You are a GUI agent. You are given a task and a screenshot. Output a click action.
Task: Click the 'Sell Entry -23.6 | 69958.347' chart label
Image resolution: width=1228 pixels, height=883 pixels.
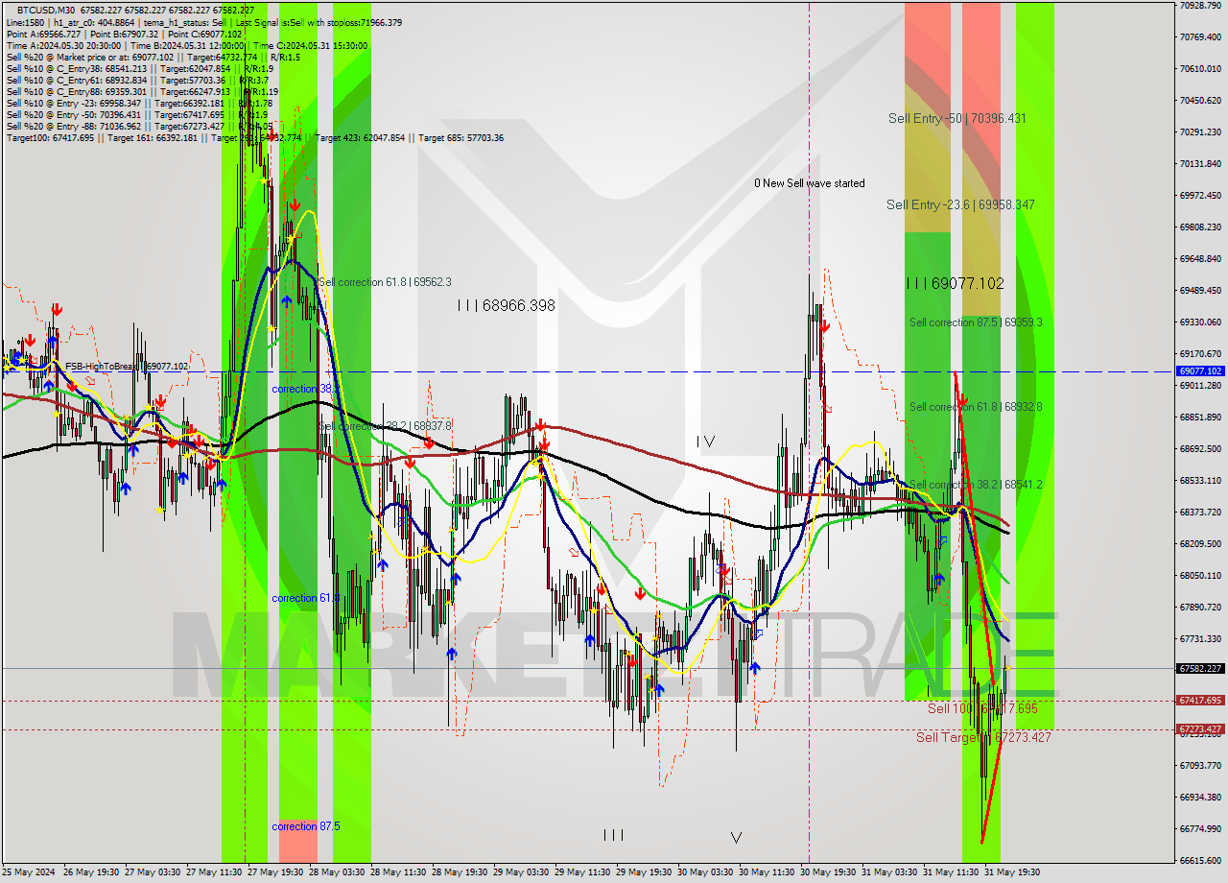coord(960,204)
